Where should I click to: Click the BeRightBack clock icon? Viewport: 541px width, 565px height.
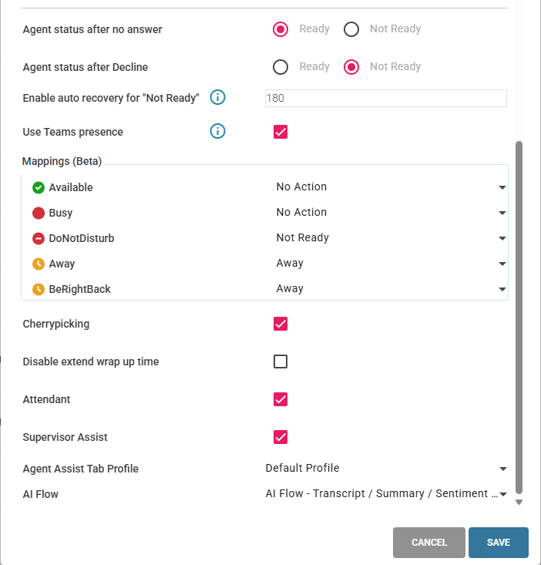pyautogui.click(x=39, y=289)
